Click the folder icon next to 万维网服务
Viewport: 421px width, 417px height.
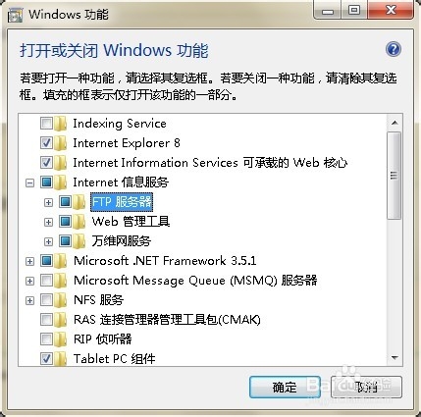[79, 241]
